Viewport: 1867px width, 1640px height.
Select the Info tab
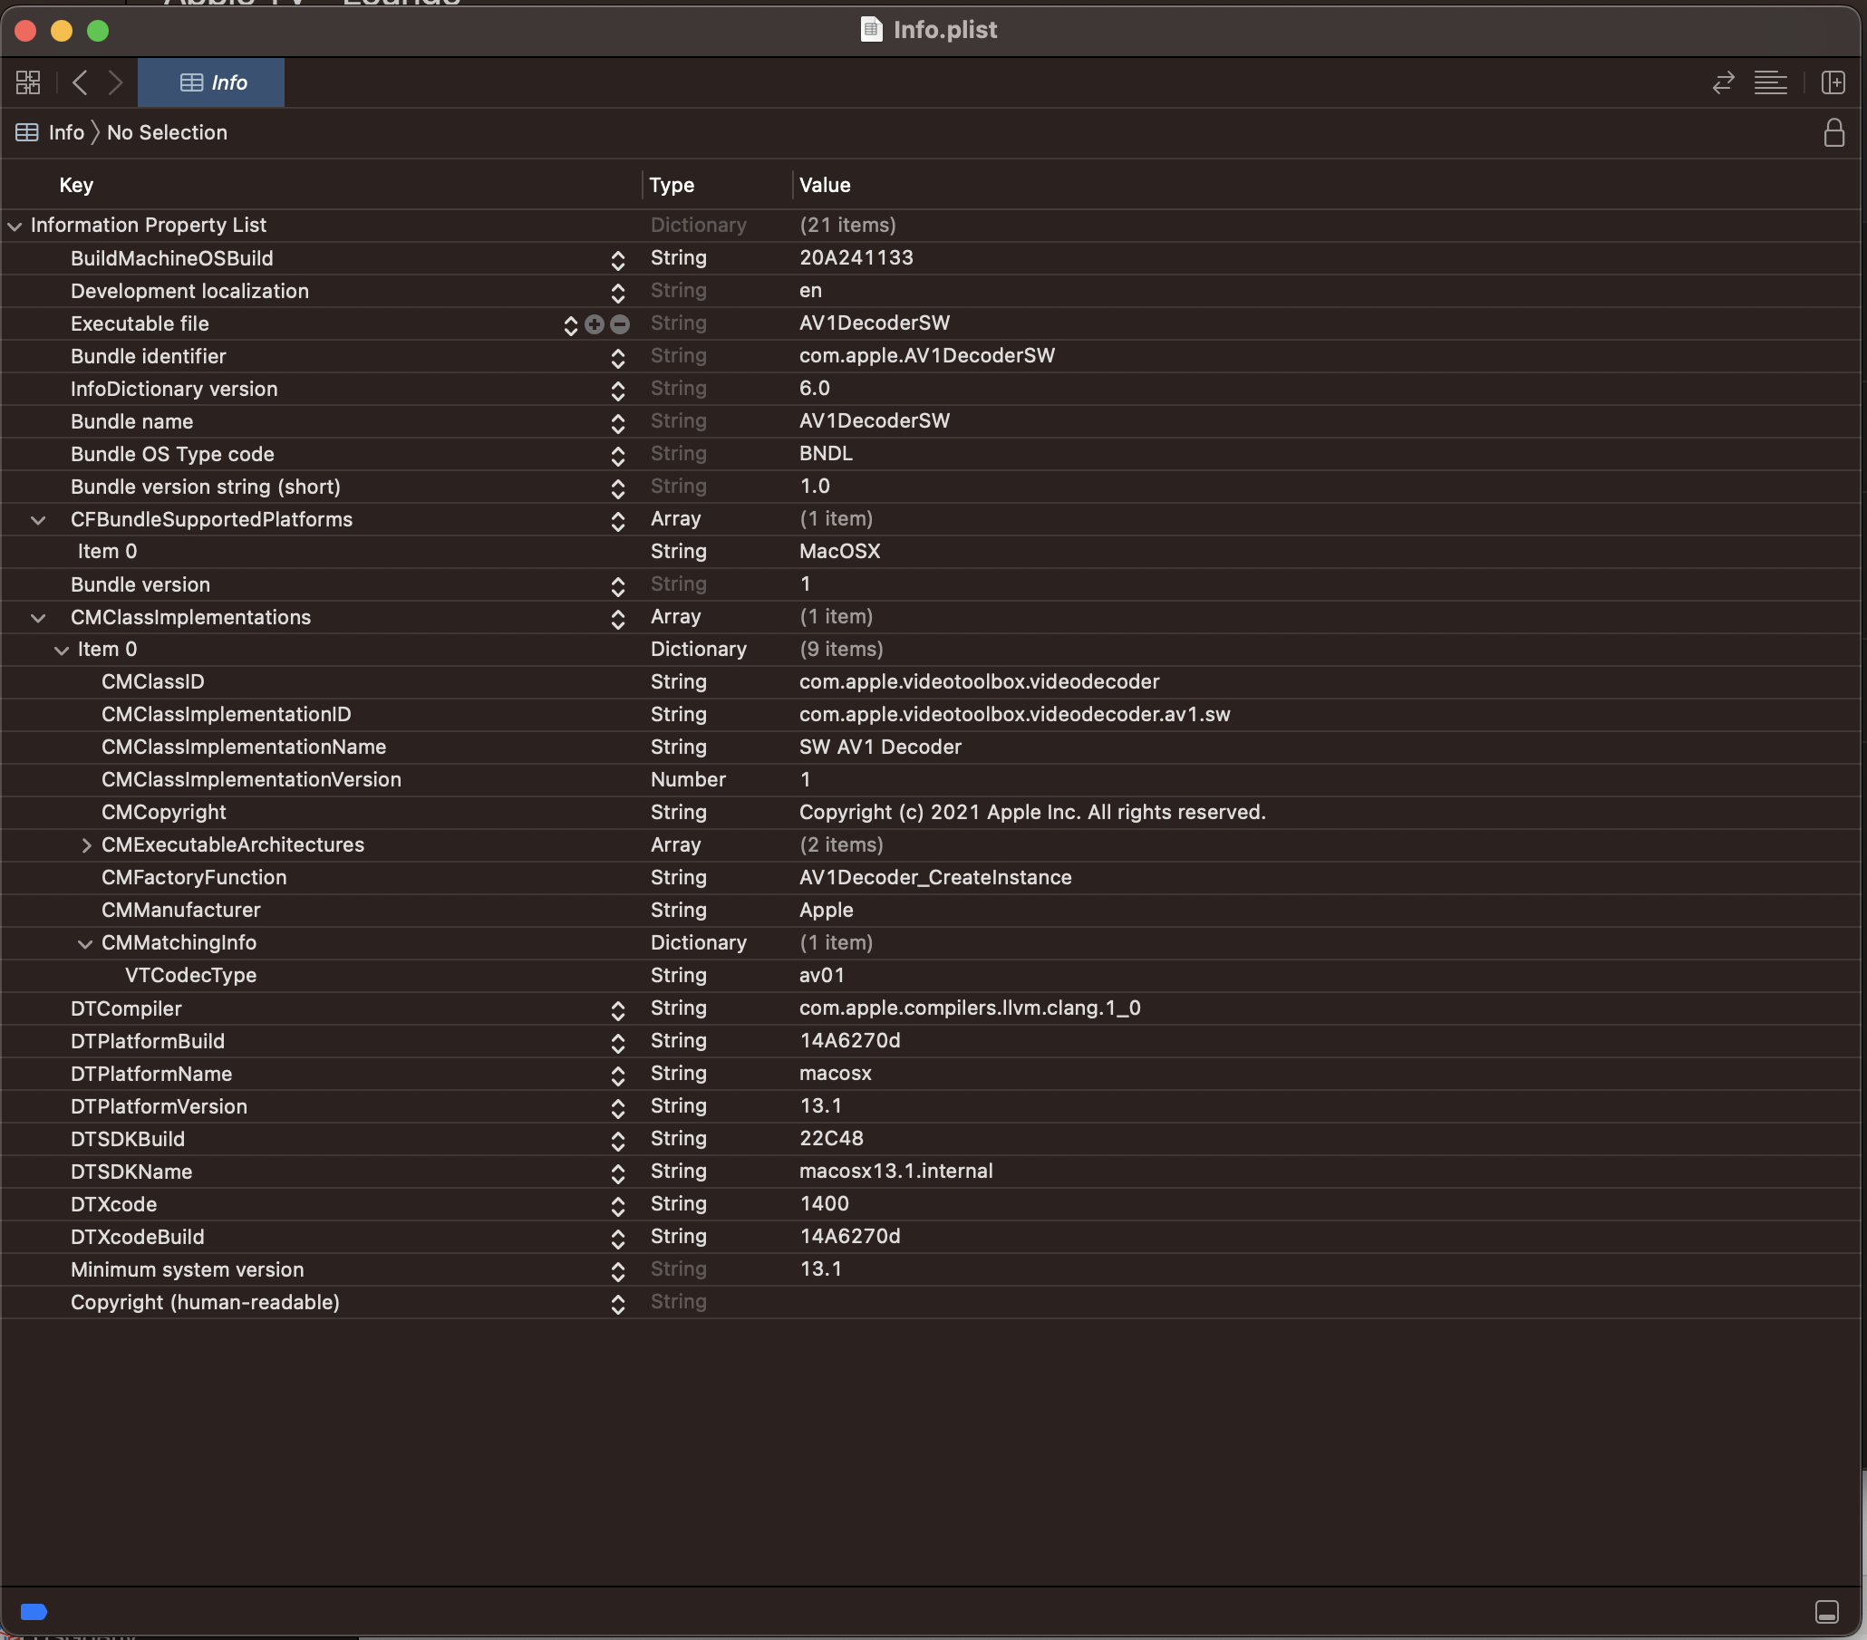click(212, 83)
